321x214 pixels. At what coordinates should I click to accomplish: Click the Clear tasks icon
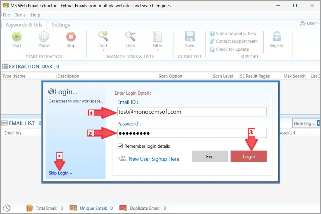tap(130, 36)
